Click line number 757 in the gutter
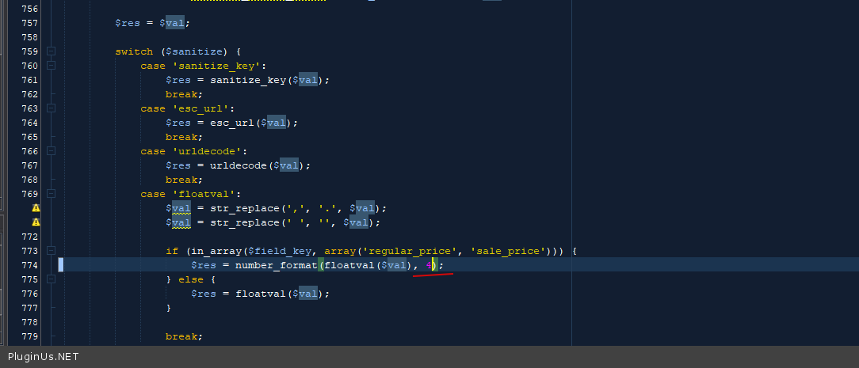Screen dimensions: 859x368 [29, 23]
